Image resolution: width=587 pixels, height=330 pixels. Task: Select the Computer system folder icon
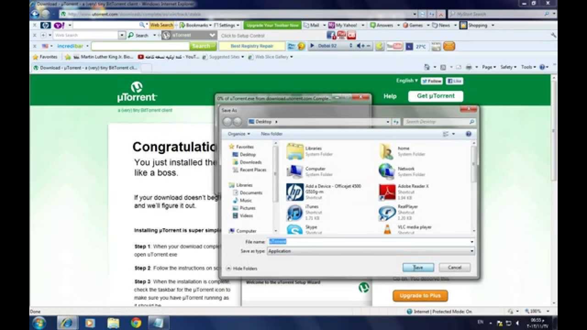tap(295, 171)
